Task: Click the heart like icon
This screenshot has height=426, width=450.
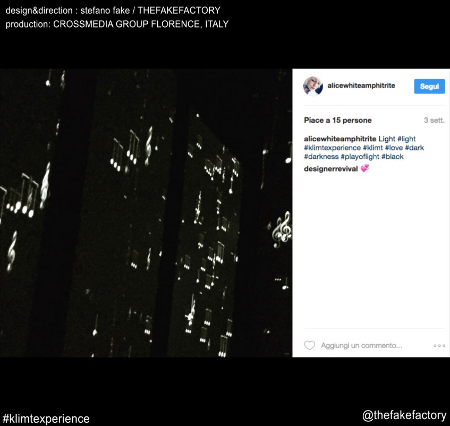Action: pyautogui.click(x=309, y=345)
